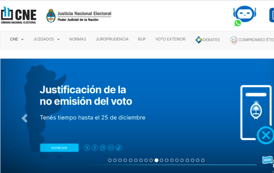The image size is (274, 173).
Task: Open the WhatsApp chatbot robot icon
Action: (x=243, y=16)
